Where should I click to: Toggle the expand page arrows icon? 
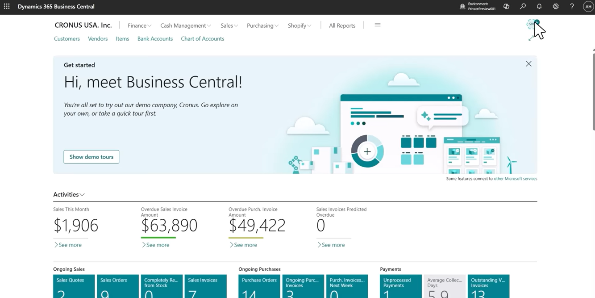[x=531, y=39]
